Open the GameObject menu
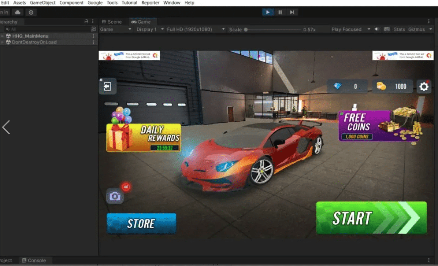Image resolution: width=438 pixels, height=266 pixels. (43, 3)
